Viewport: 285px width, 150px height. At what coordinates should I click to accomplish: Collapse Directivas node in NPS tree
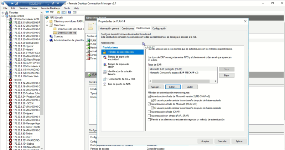click(47, 25)
